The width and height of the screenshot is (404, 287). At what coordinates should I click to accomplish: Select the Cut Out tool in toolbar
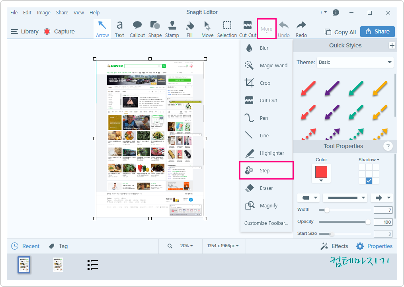(x=248, y=29)
